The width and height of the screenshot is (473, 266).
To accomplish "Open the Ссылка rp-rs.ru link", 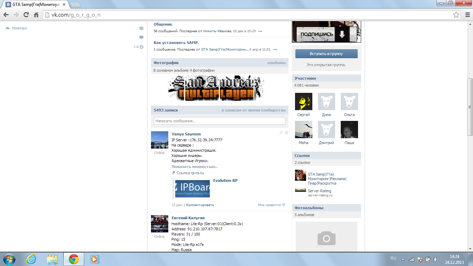I will pyautogui.click(x=188, y=173).
